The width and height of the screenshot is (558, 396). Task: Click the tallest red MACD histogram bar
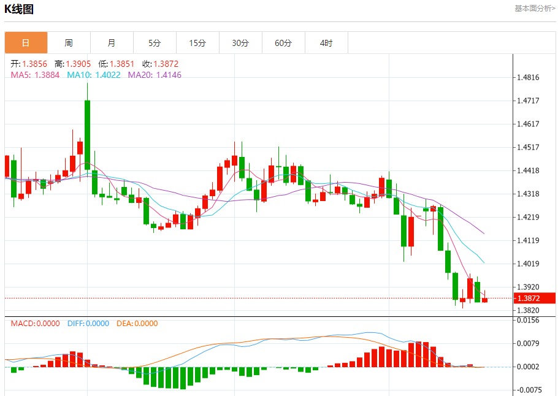418,354
